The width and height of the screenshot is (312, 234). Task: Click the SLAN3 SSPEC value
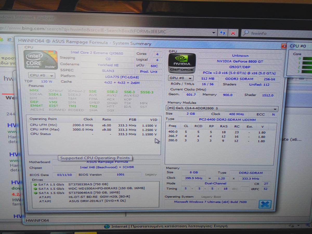(108, 70)
